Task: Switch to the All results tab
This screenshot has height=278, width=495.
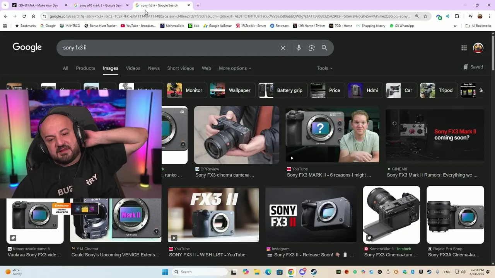Action: 65,68
